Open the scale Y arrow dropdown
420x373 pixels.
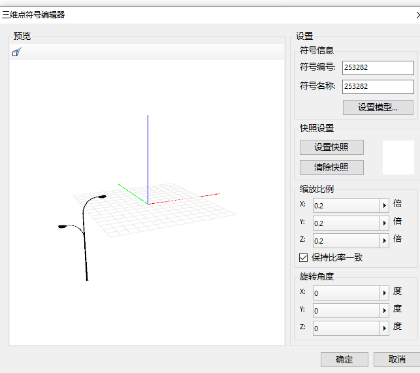(x=384, y=223)
